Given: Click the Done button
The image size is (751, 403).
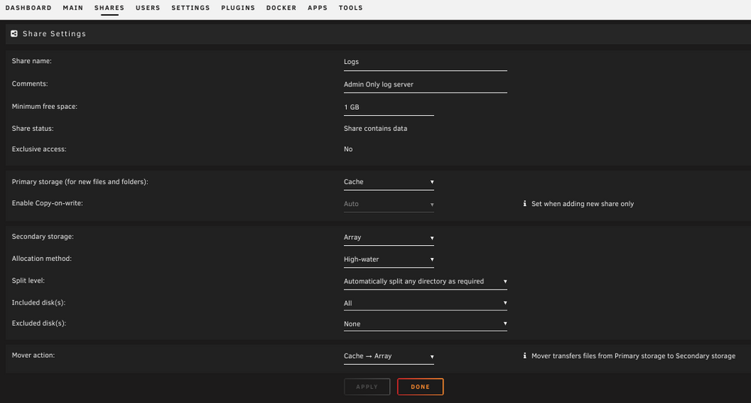Looking at the screenshot, I should point(421,386).
